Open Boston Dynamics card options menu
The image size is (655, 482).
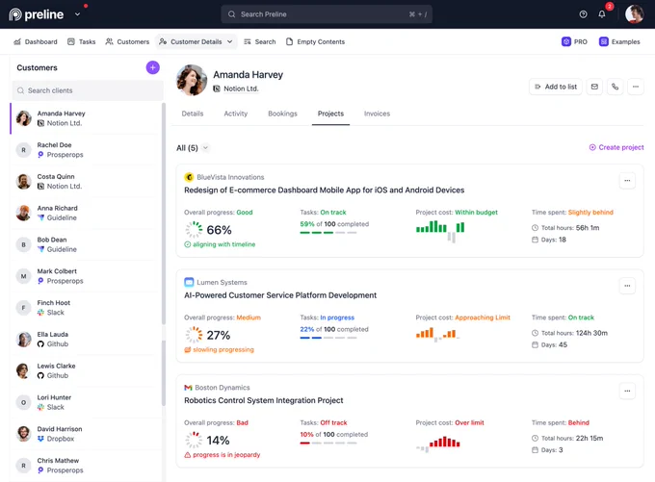tap(627, 391)
